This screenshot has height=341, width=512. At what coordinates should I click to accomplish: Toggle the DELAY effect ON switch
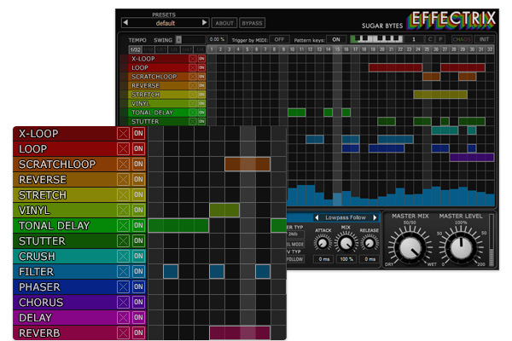point(138,317)
